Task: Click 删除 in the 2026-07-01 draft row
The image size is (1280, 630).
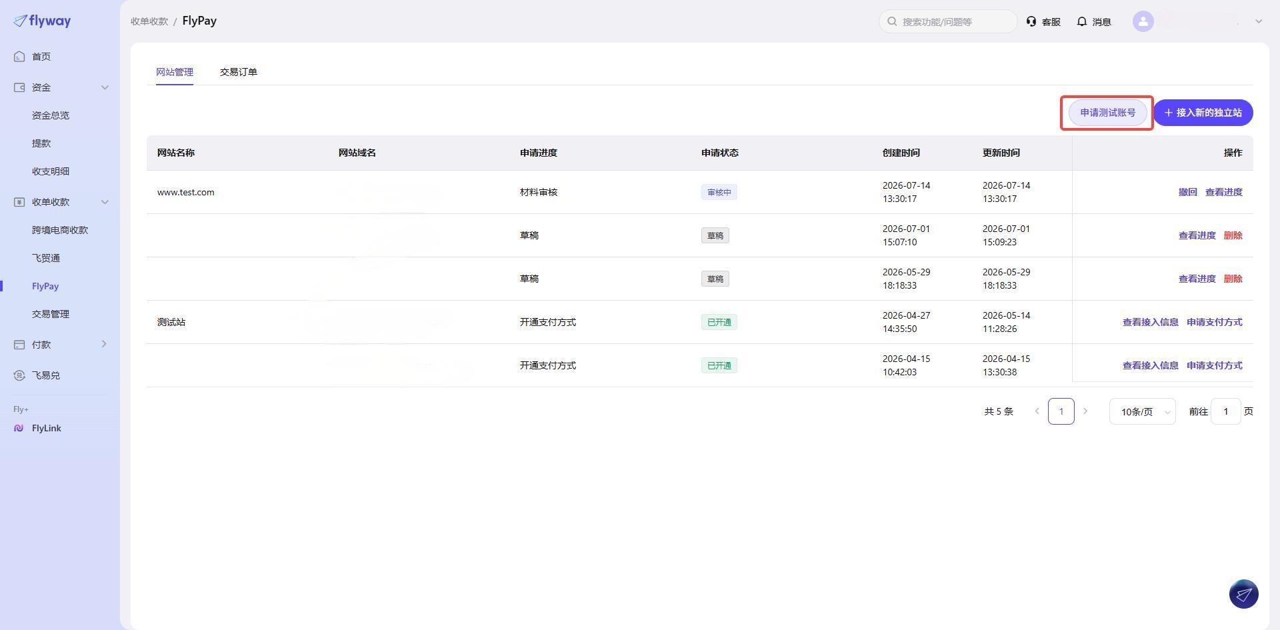Action: coord(1233,235)
